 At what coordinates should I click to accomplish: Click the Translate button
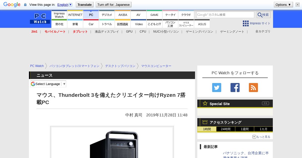(x=85, y=5)
